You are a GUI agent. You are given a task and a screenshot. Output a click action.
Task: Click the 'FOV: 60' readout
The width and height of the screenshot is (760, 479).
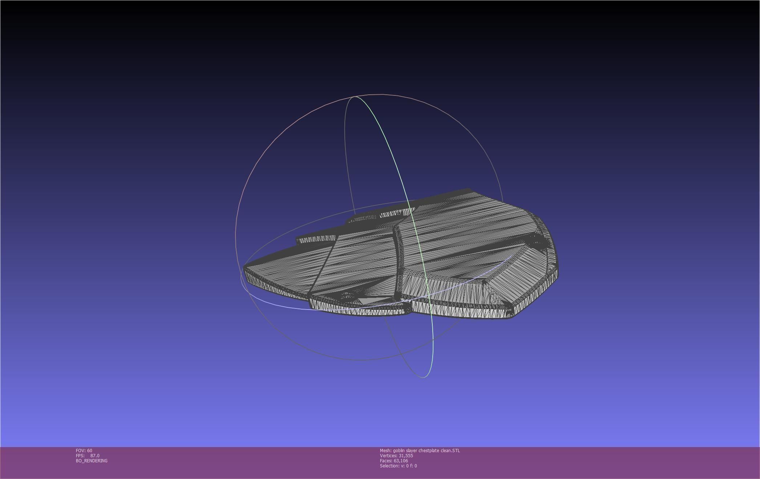point(84,451)
